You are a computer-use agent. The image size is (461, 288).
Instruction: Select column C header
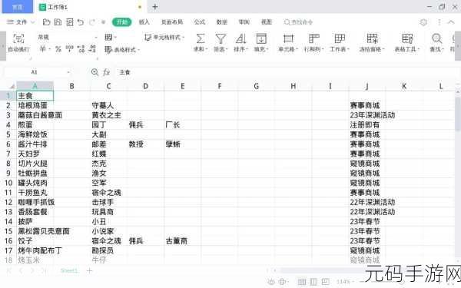108,86
